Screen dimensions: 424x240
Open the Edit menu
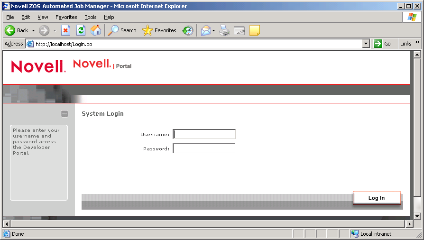tap(26, 17)
